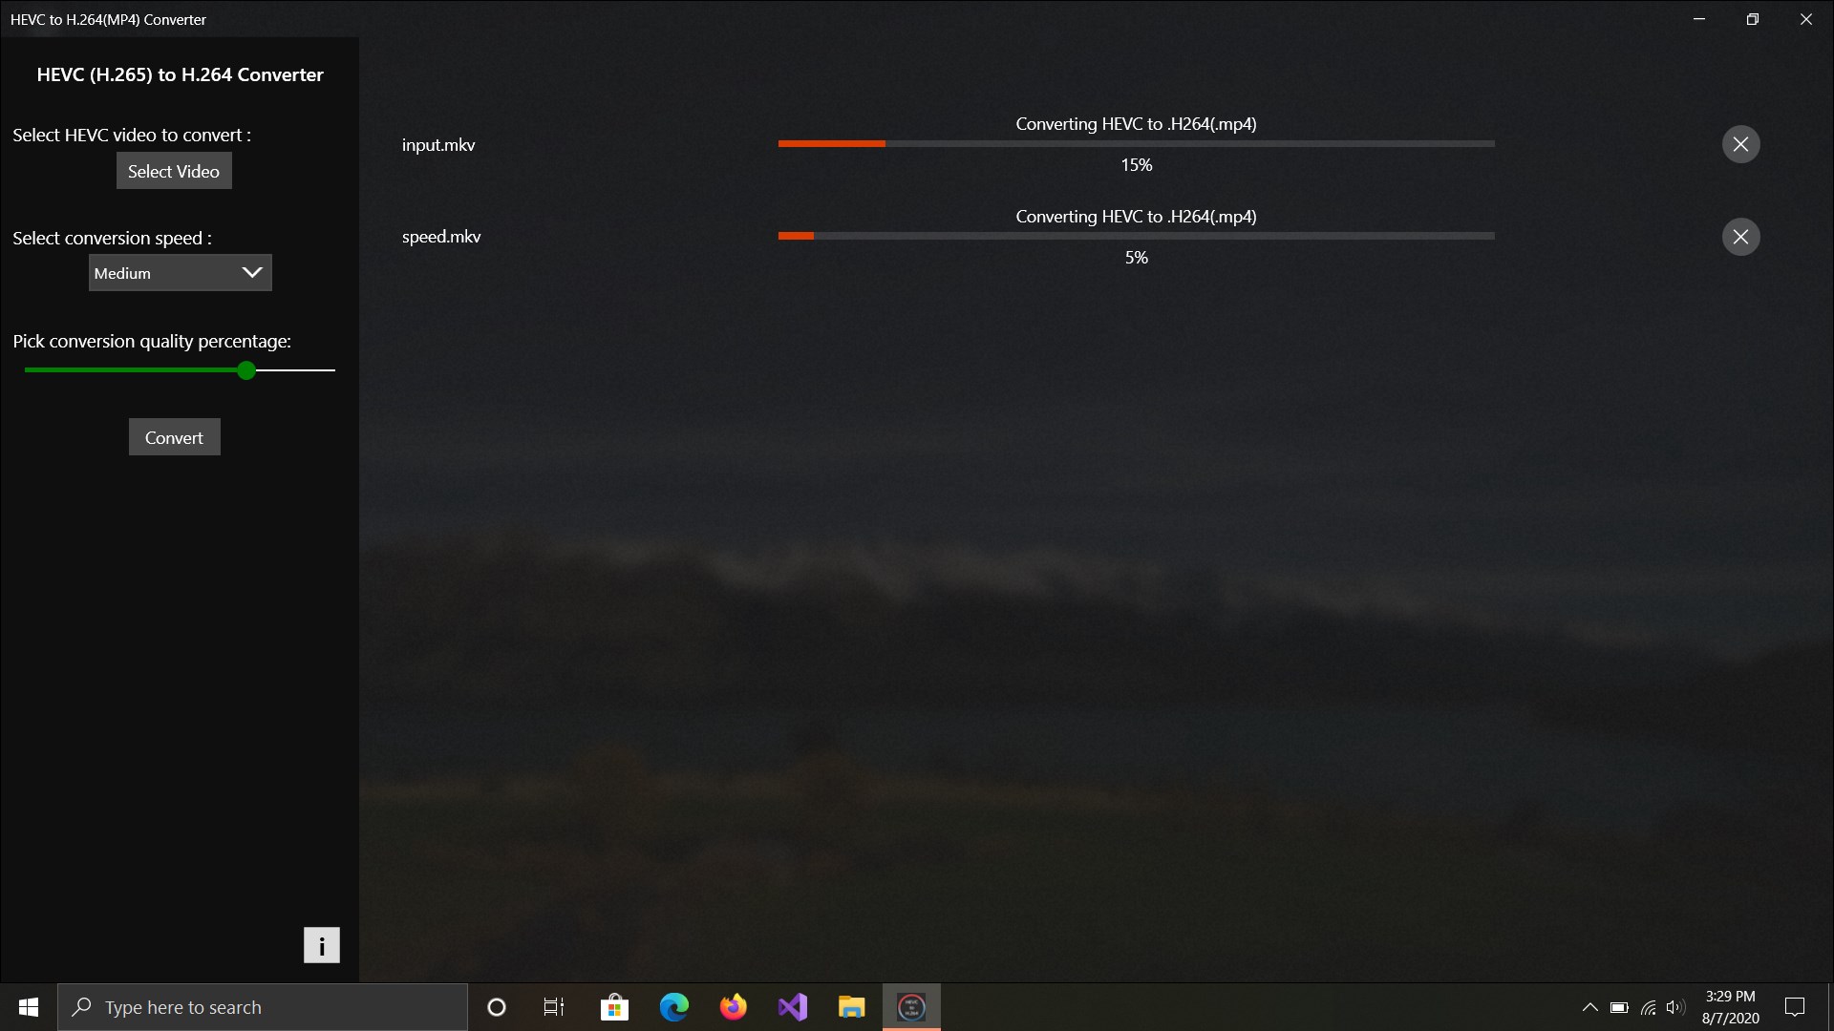Adjust the conversion quality slider
The height and width of the screenshot is (1031, 1834).
245,370
